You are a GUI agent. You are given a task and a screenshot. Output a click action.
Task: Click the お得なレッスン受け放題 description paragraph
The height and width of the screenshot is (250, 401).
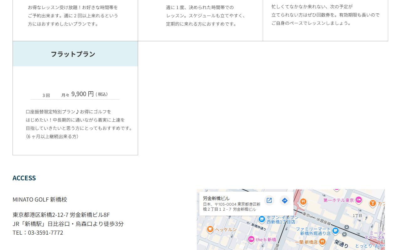[x=73, y=15]
